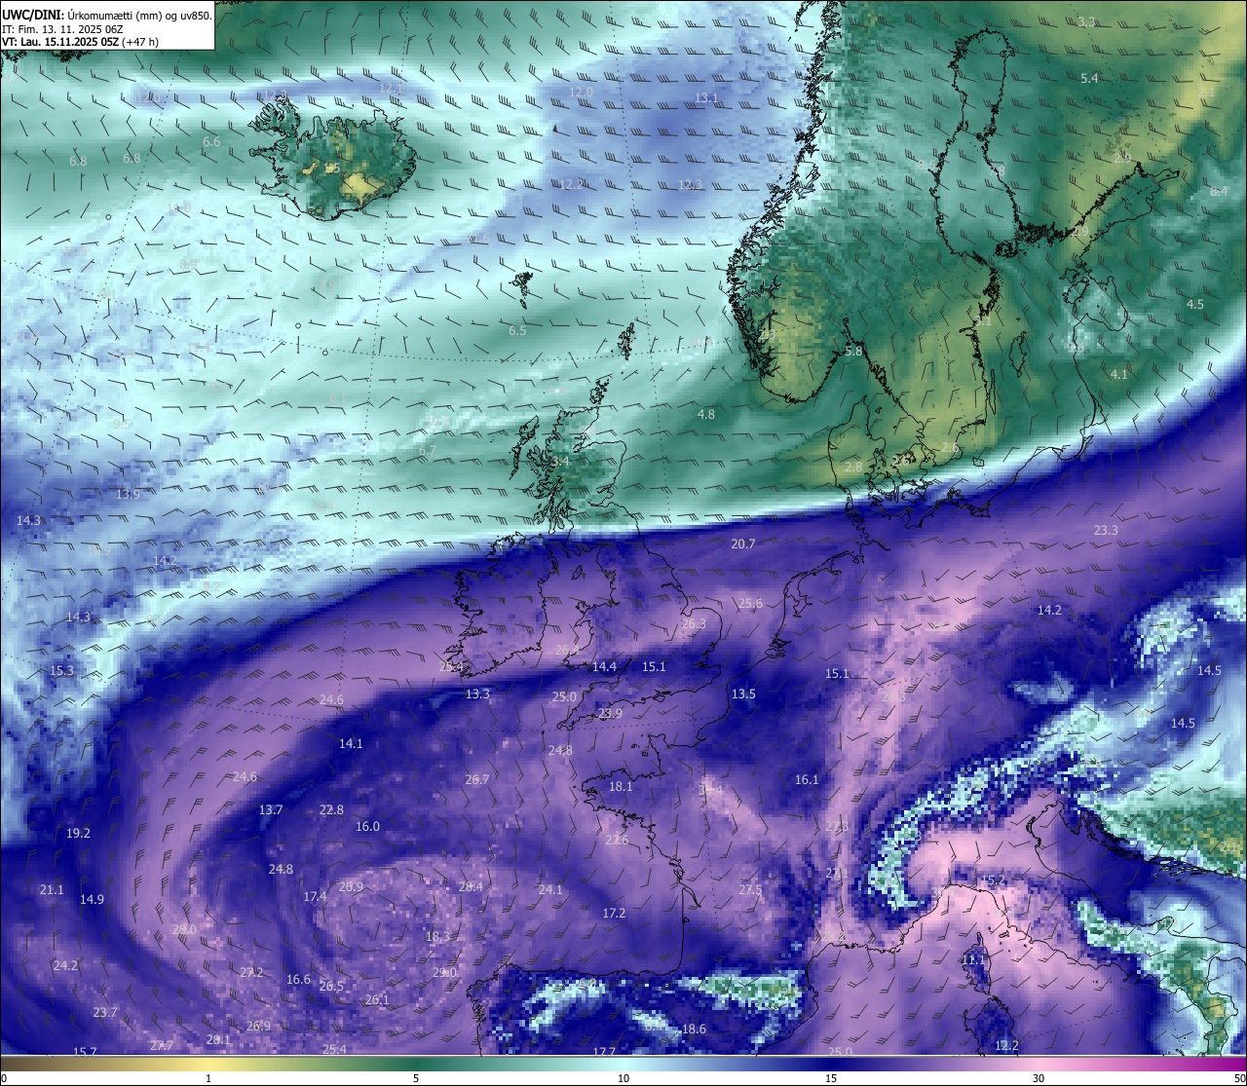Click the 16.6 value on the map

tap(298, 979)
